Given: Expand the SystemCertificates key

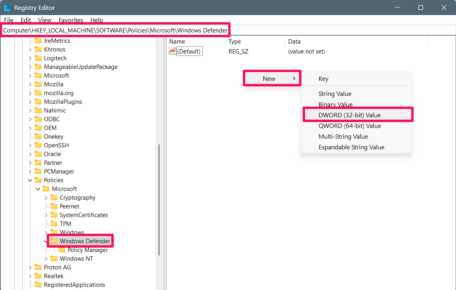Looking at the screenshot, I should (46, 215).
